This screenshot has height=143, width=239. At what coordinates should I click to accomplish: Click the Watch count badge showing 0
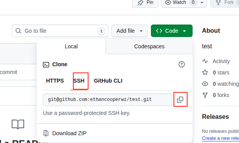193,2
